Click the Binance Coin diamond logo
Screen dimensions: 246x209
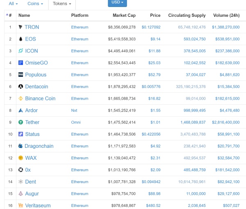21,99
